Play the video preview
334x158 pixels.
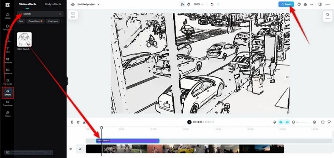click(189, 122)
